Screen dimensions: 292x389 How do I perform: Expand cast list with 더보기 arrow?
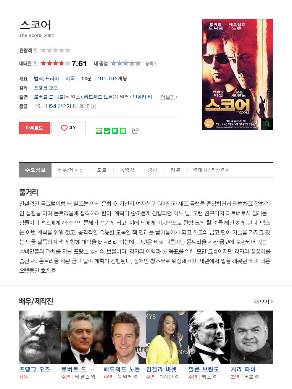click(169, 97)
